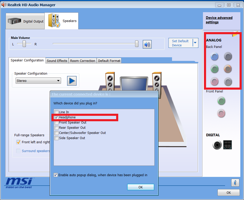This screenshot has height=200, width=244.
Task: Open the Default Format tab
Action: click(109, 61)
